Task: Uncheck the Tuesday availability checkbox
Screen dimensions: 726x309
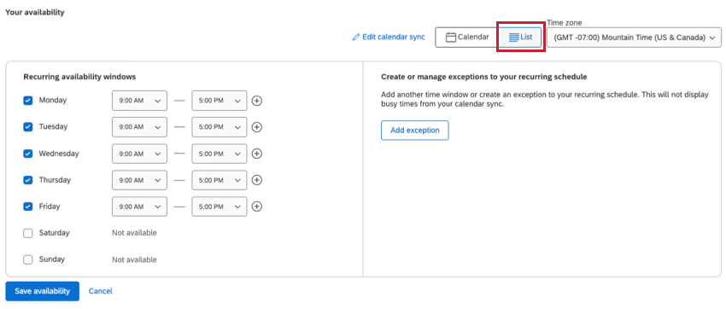Action: tap(28, 126)
